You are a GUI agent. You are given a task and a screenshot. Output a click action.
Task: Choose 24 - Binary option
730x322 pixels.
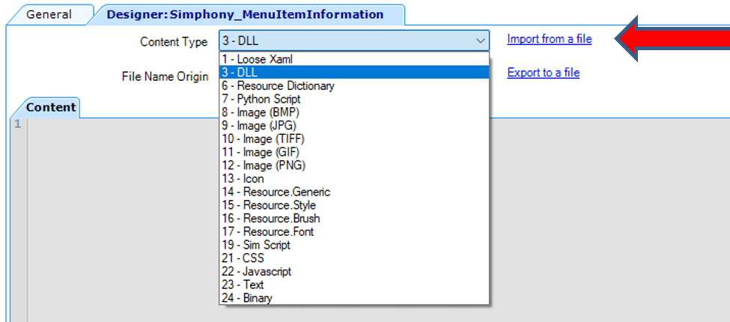(247, 298)
